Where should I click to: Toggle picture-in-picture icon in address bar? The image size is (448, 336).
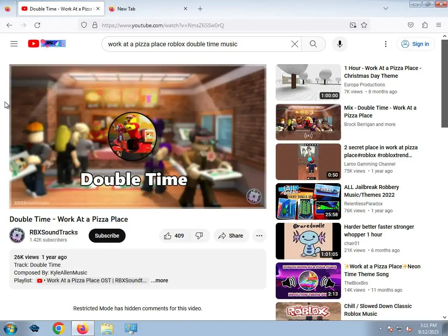pyautogui.click(x=353, y=25)
